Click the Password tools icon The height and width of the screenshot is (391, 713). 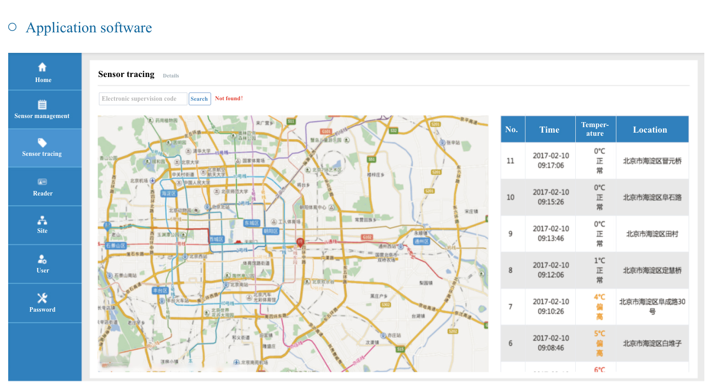(x=42, y=298)
